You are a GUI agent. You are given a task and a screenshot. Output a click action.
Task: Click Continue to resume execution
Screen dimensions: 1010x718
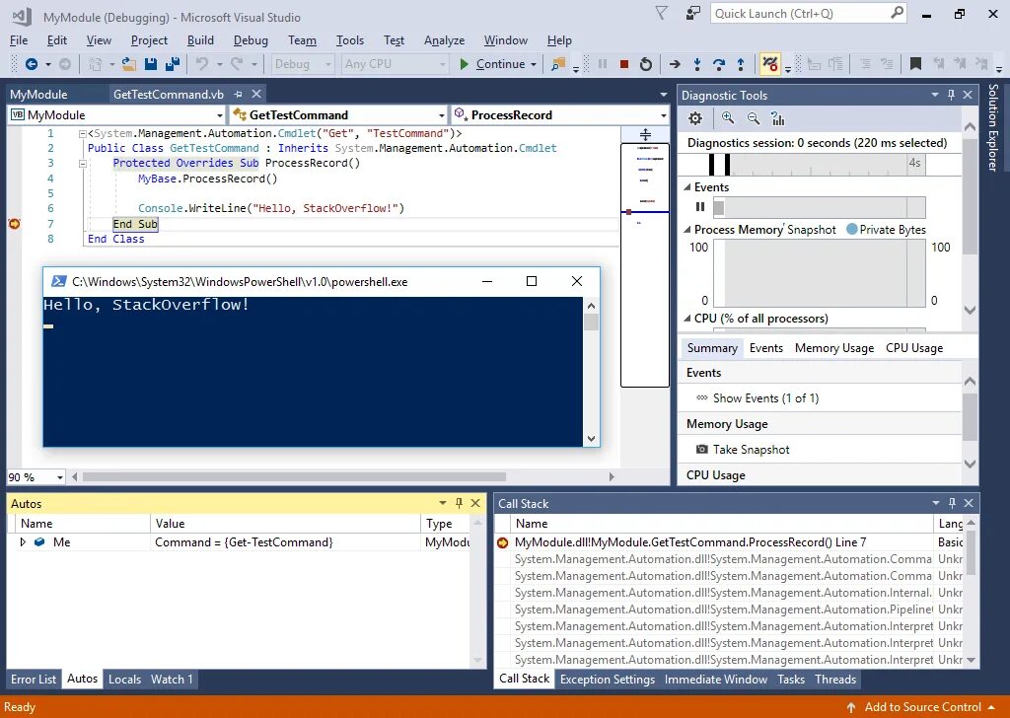pos(494,64)
